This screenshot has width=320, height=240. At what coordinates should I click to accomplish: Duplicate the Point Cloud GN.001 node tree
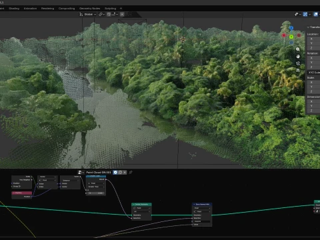click(x=120, y=172)
